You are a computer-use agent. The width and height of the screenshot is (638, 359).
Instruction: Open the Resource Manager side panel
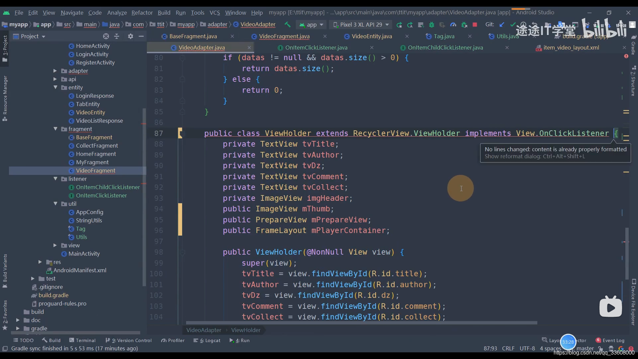pyautogui.click(x=5, y=98)
